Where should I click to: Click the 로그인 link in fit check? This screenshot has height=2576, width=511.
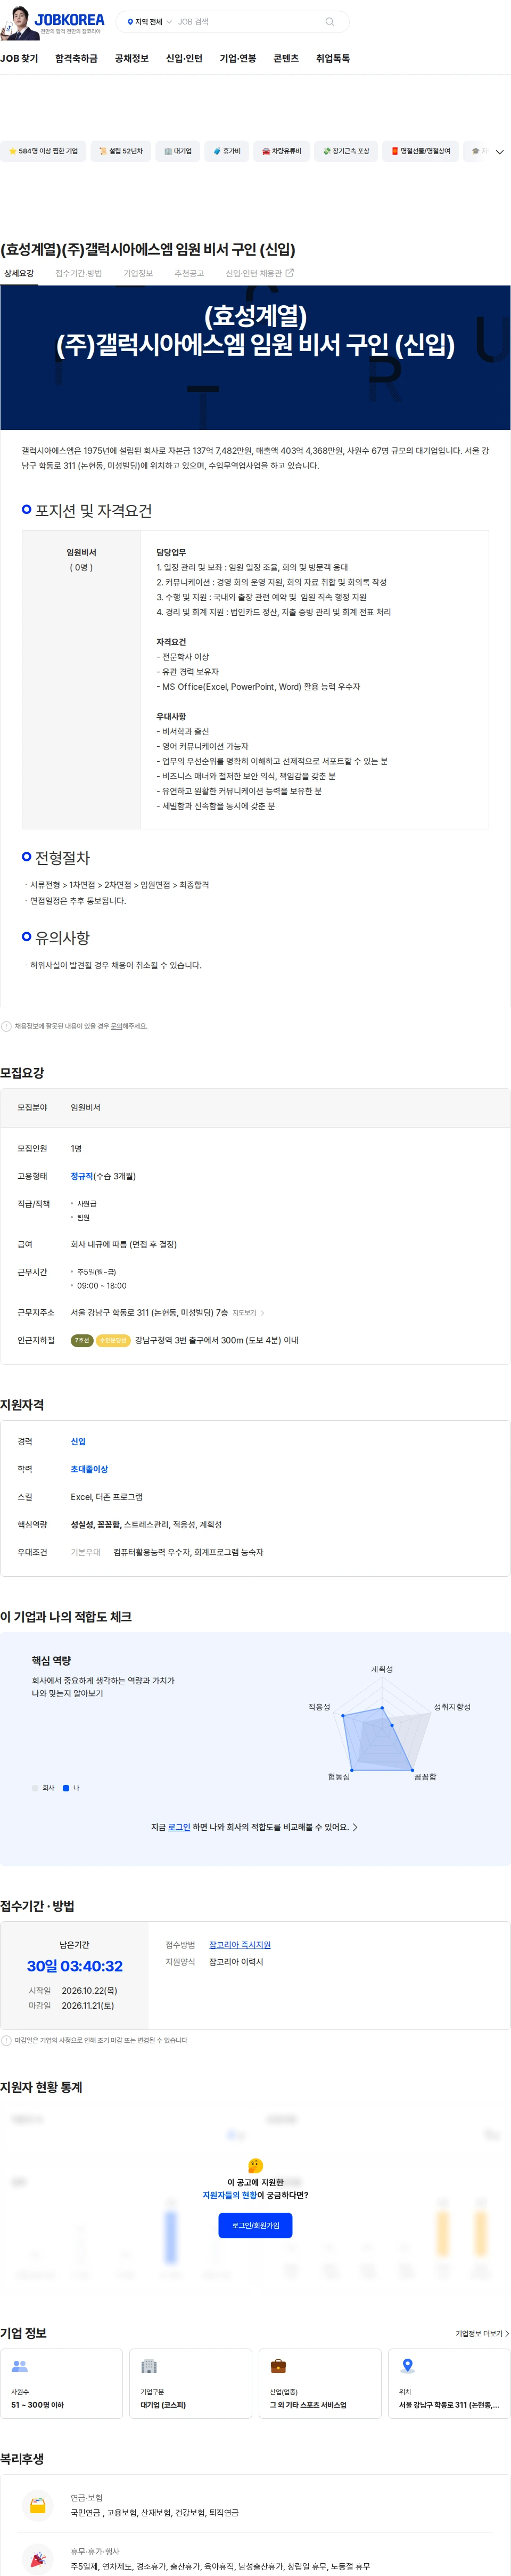(179, 1827)
